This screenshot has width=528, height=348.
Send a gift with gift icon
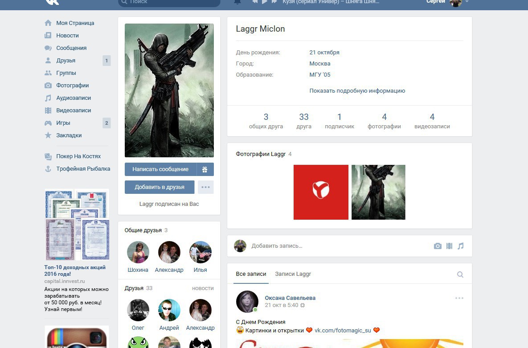pos(205,169)
